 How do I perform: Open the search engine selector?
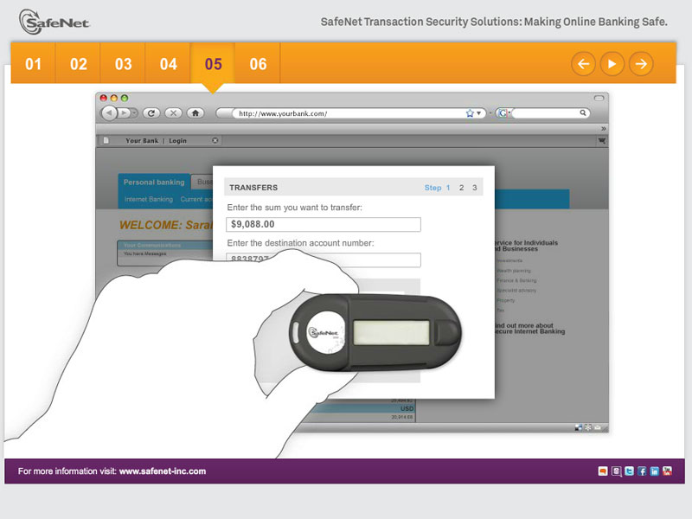pyautogui.click(x=503, y=113)
